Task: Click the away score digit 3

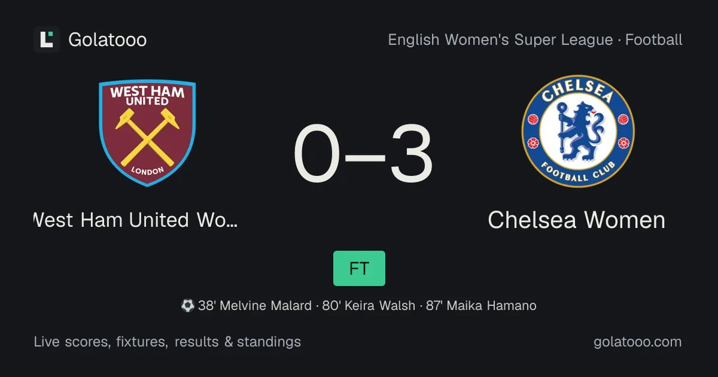Action: (412, 154)
